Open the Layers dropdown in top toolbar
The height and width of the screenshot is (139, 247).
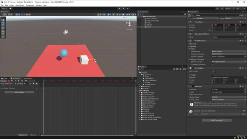pos(230,8)
